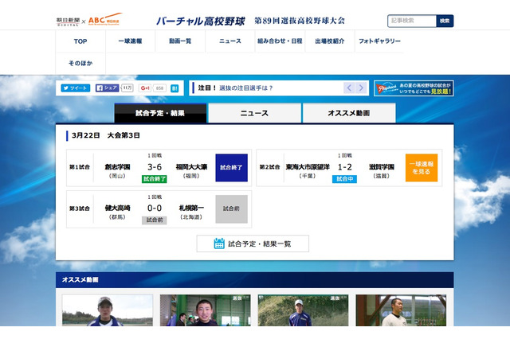Click the 0-0 score of game 3
The height and width of the screenshot is (339, 510).
point(155,208)
